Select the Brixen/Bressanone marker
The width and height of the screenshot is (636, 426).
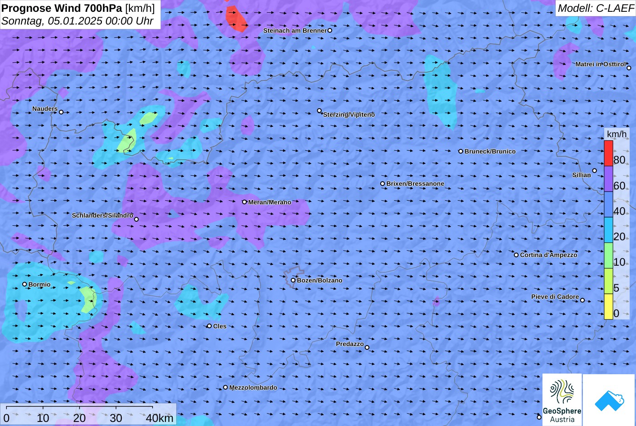(x=383, y=183)
